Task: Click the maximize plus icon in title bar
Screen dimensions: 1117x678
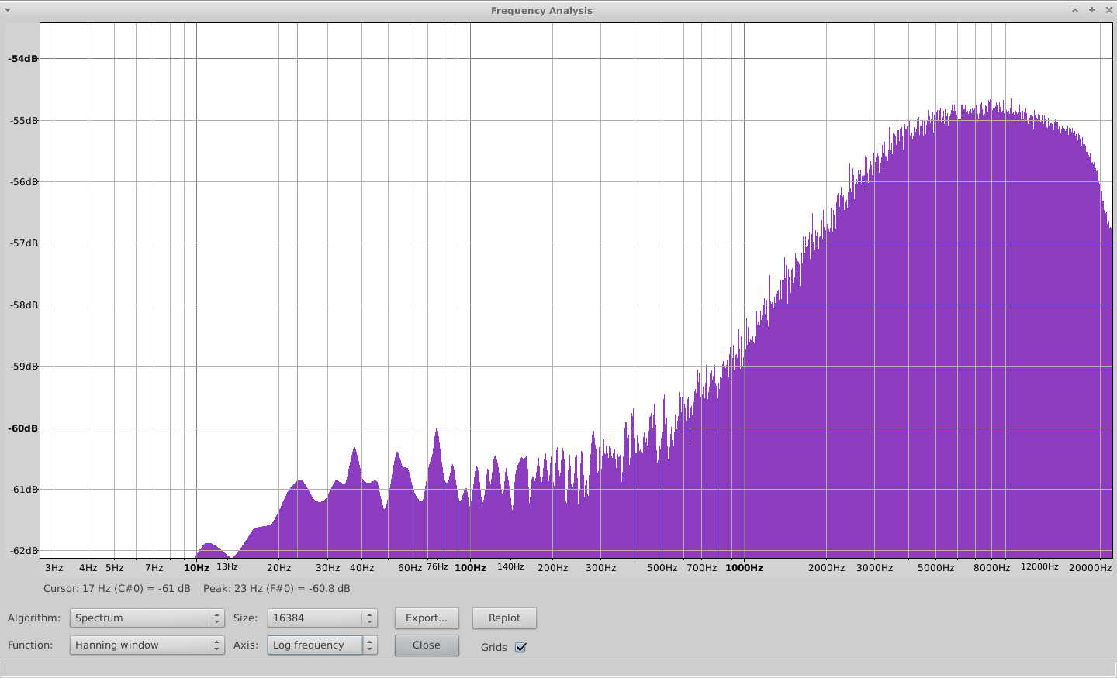Action: (x=1091, y=10)
